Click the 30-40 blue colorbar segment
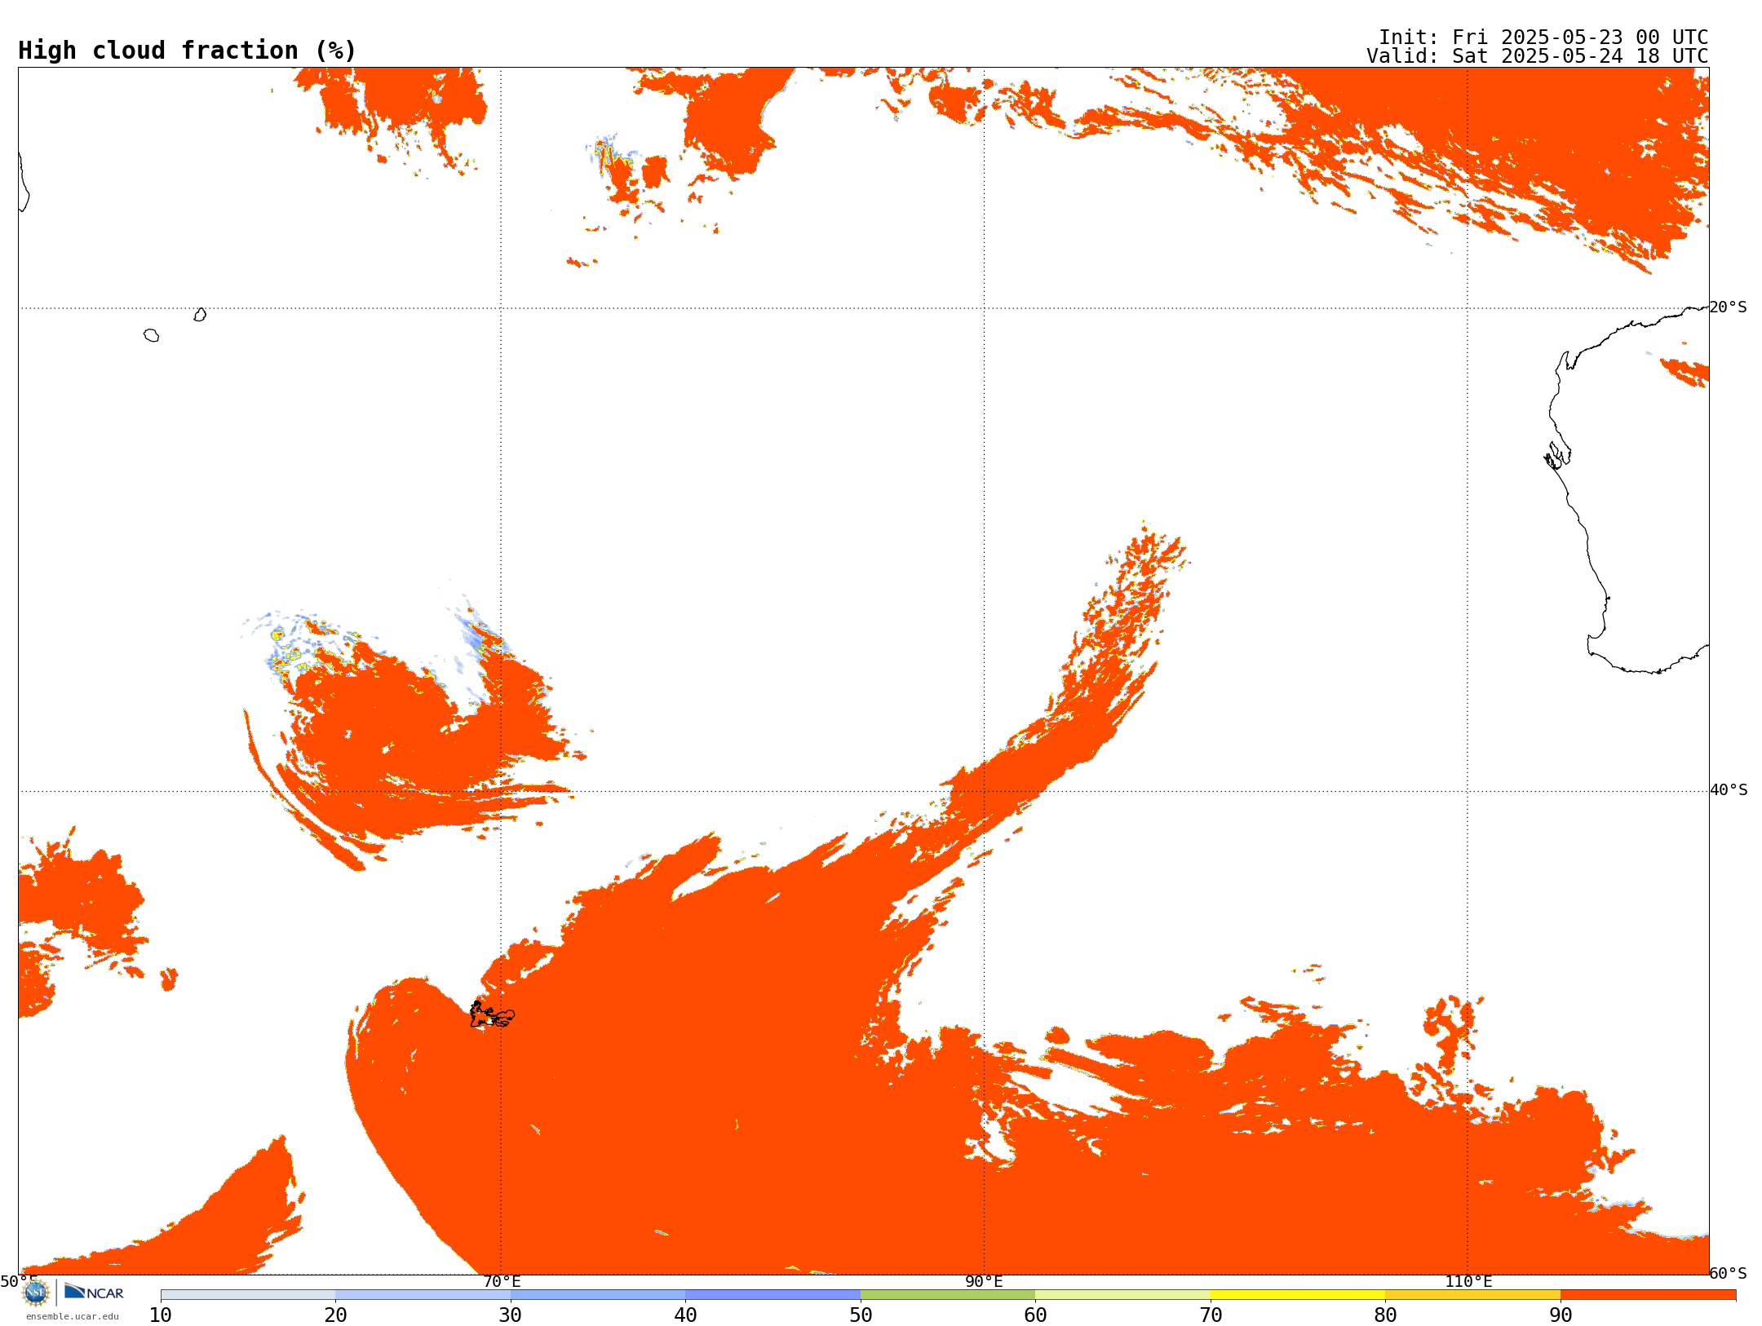The image size is (1762, 1326). point(598,1295)
